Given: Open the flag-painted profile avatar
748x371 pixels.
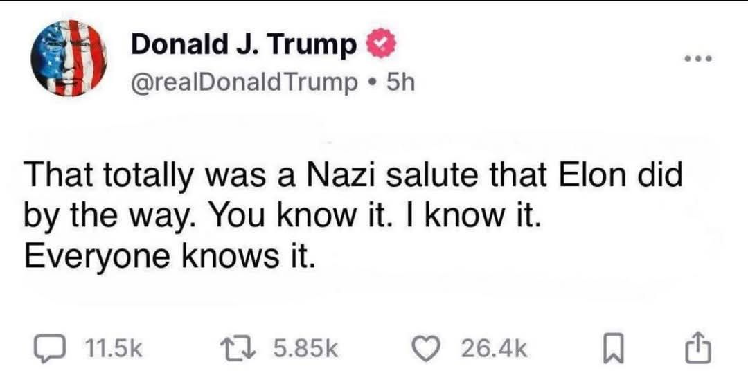Looking at the screenshot, I should 69,58.
